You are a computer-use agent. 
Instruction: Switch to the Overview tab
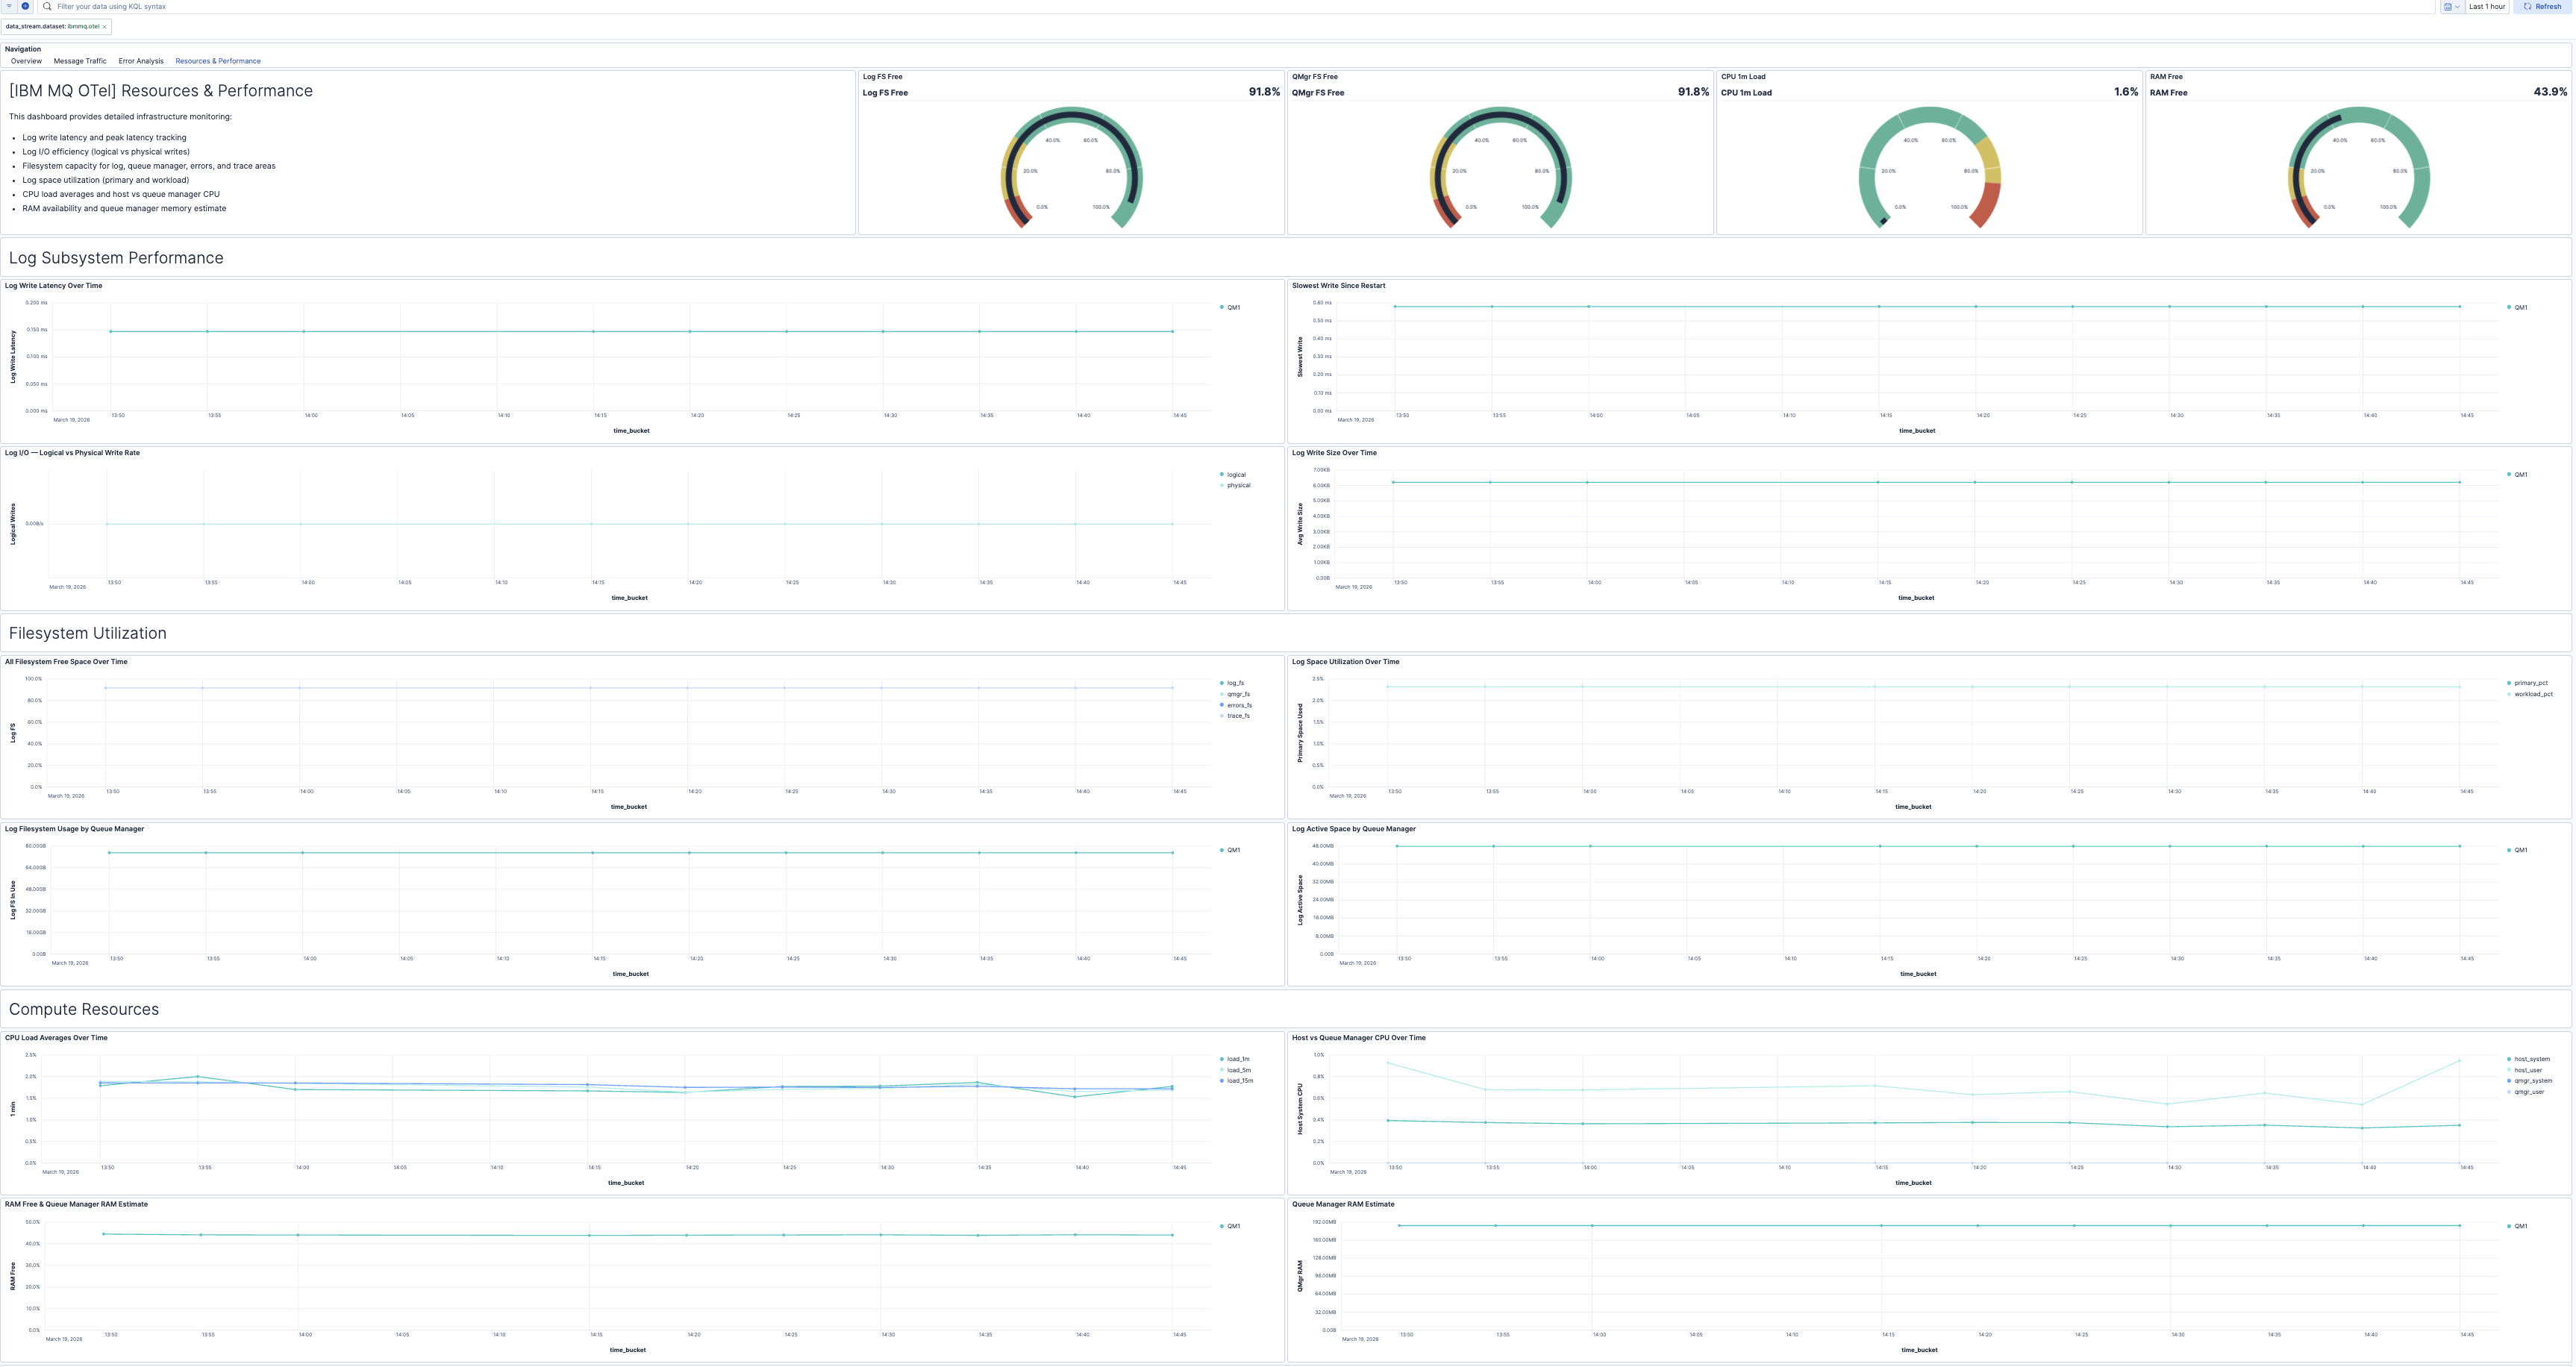point(26,61)
